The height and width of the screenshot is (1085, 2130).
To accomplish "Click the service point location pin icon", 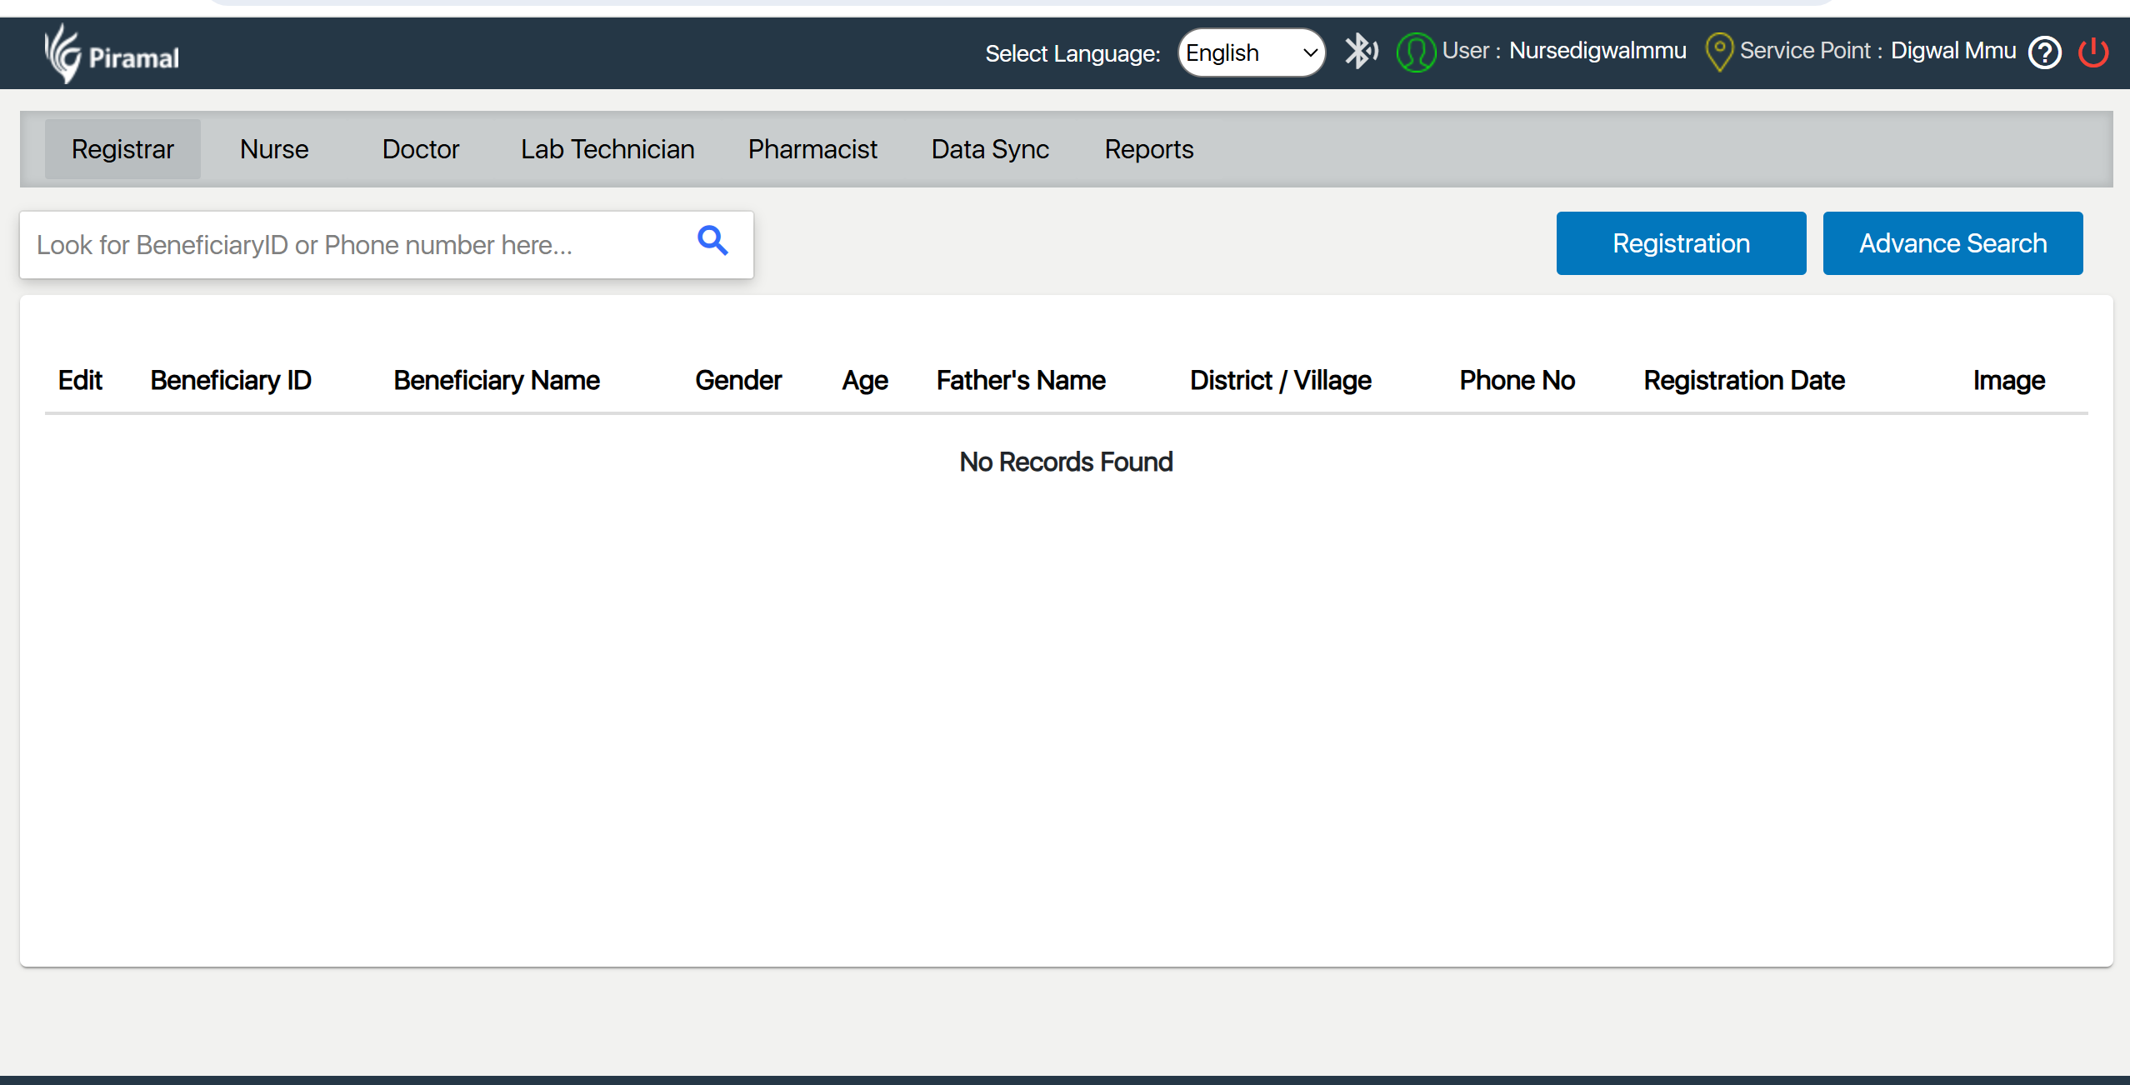I will coord(1719,52).
